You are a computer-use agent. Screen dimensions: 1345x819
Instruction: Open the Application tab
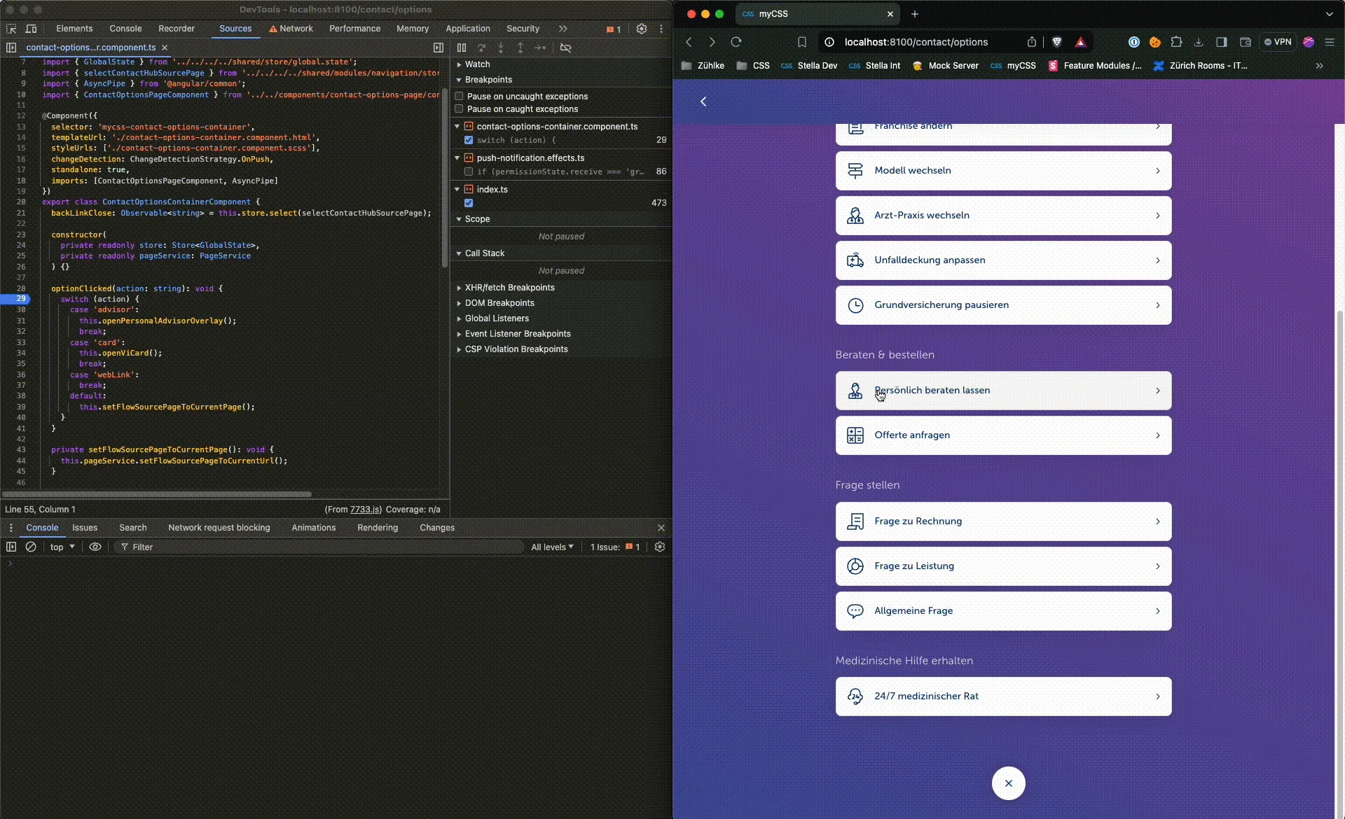coord(468,29)
